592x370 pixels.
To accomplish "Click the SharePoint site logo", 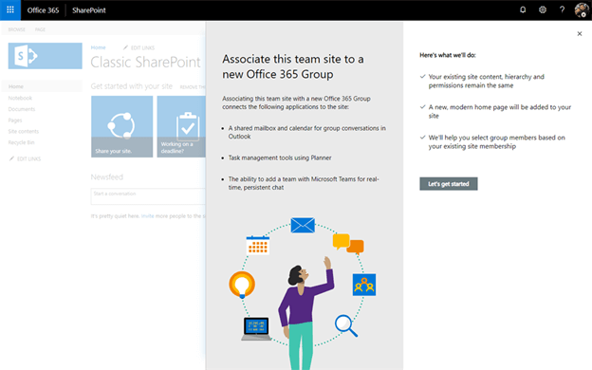I will [45, 56].
